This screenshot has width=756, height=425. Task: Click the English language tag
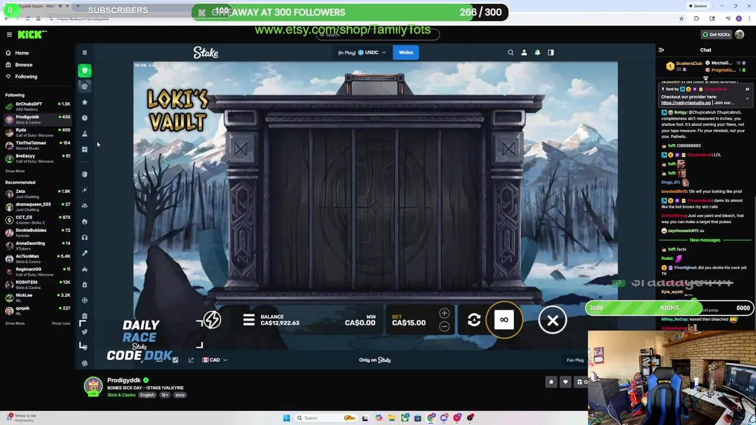(x=147, y=395)
